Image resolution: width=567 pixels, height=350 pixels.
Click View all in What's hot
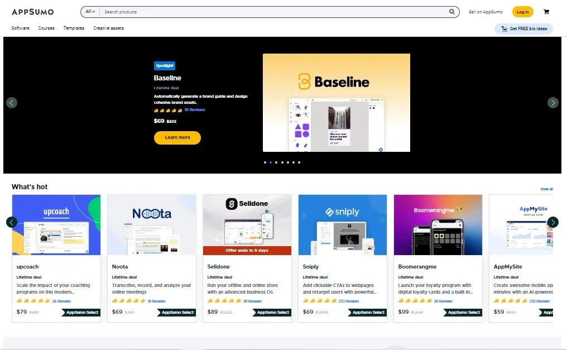click(546, 189)
